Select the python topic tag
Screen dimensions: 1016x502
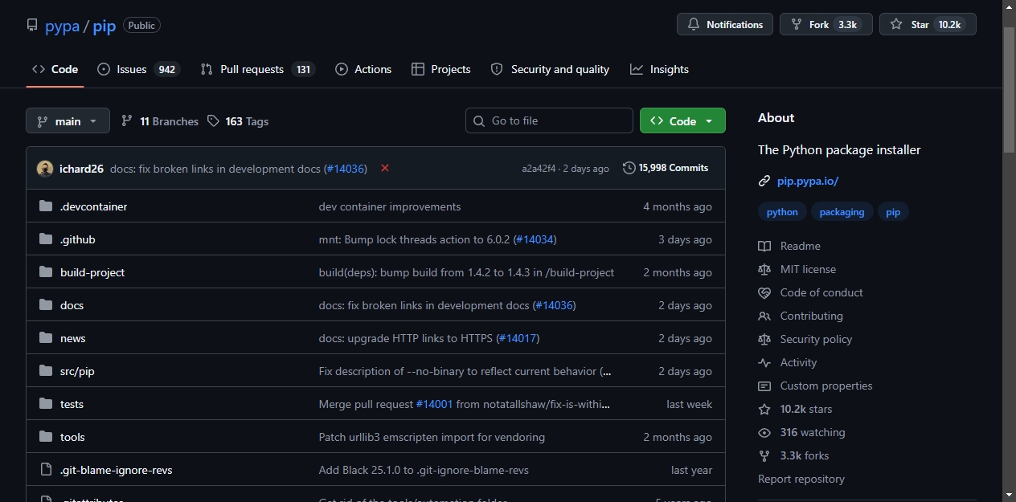782,212
